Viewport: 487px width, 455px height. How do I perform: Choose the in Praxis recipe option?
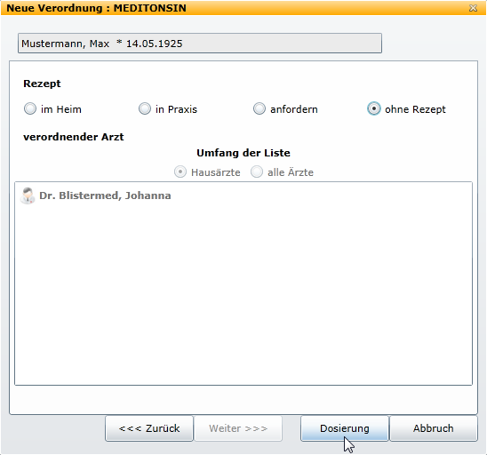[x=145, y=109]
